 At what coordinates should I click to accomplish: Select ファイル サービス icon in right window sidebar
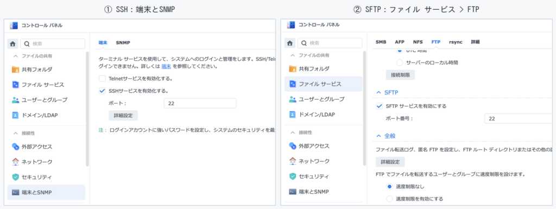pos(293,84)
